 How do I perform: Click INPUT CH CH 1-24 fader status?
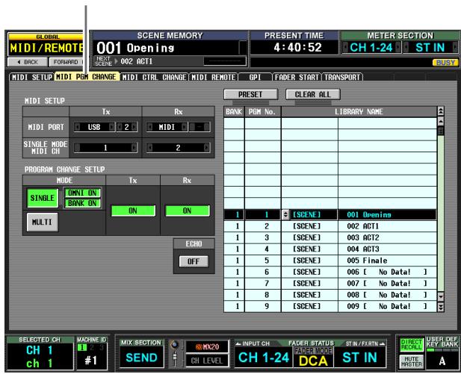tap(264, 358)
